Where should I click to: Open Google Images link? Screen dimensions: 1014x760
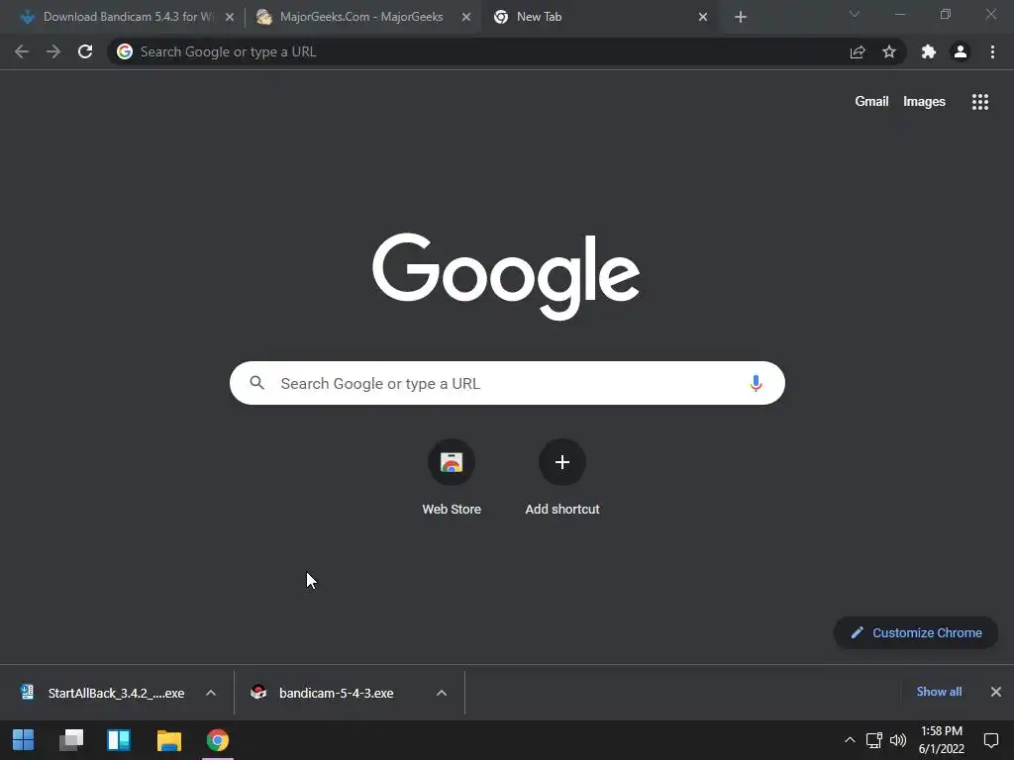(924, 102)
